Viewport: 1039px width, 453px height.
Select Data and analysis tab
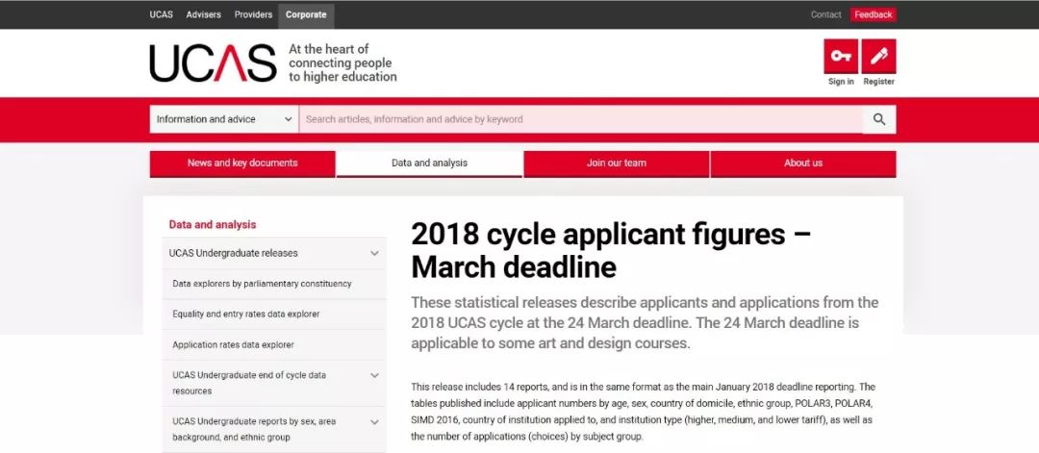(x=429, y=164)
